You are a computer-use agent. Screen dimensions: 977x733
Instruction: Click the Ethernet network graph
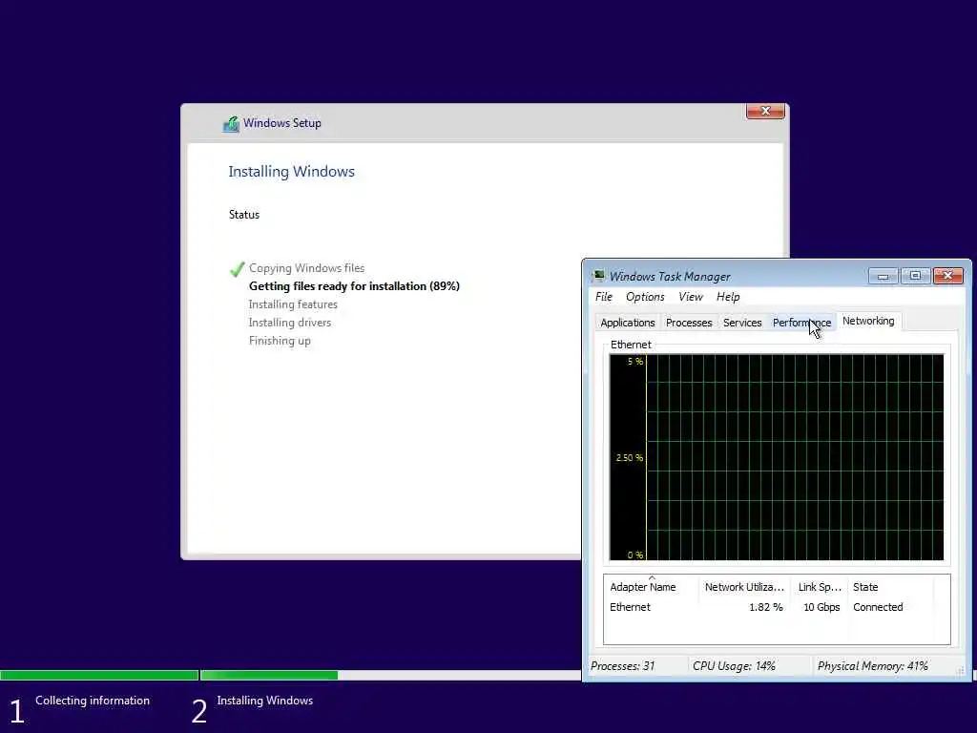pyautogui.click(x=777, y=457)
